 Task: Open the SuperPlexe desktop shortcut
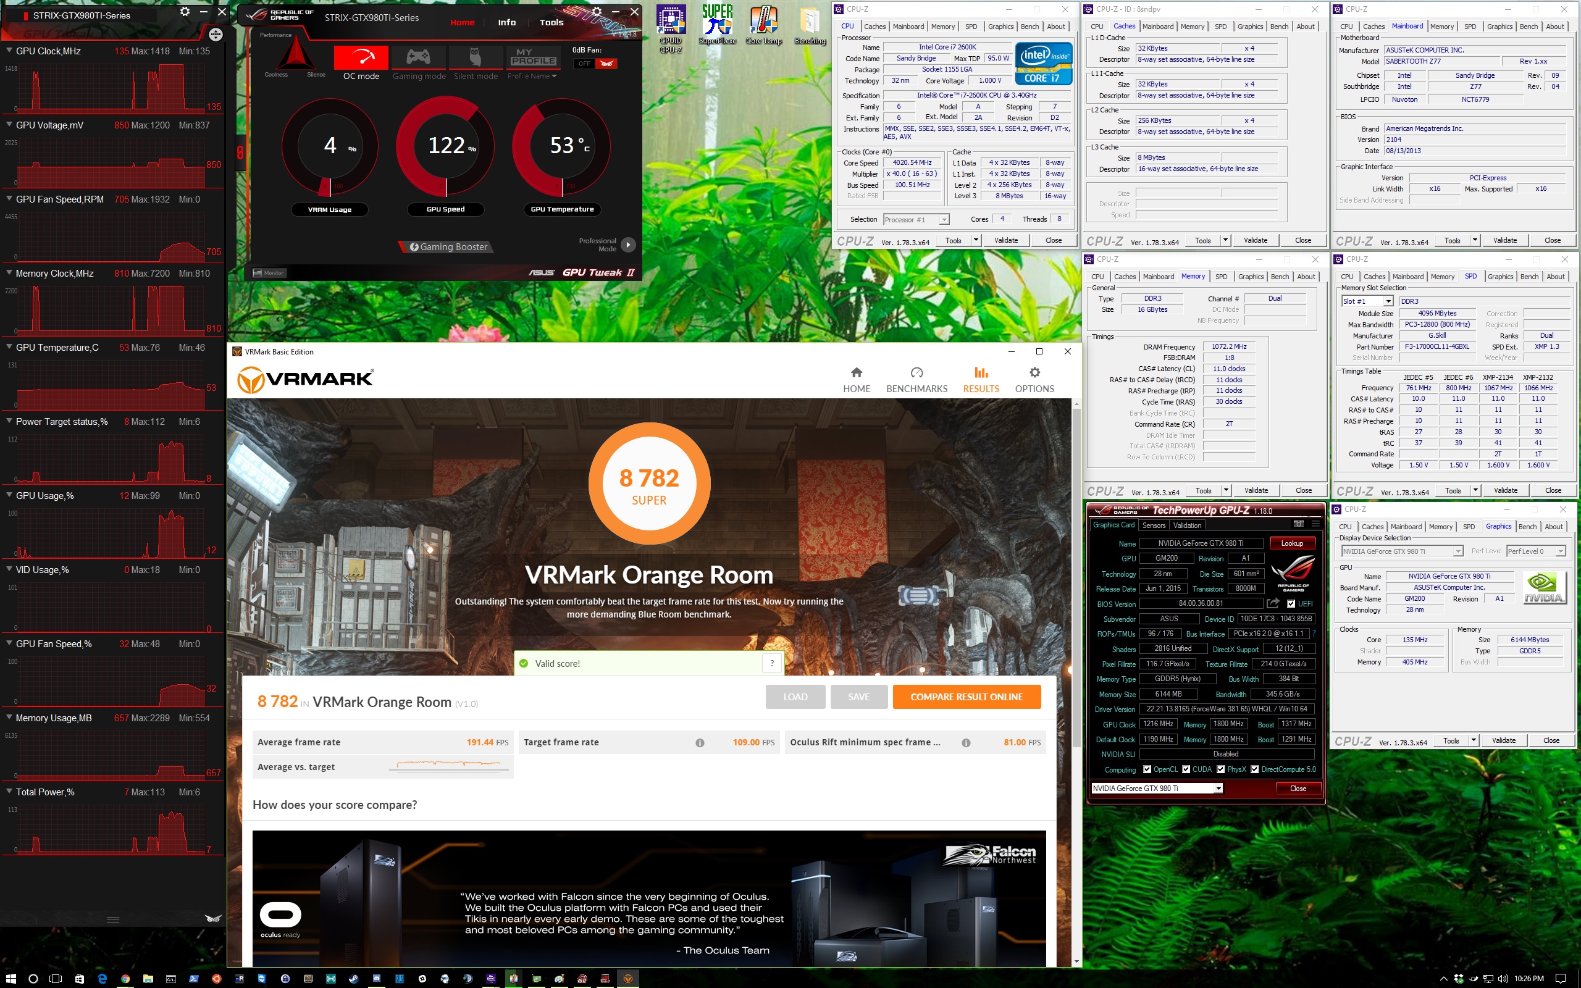[x=718, y=25]
